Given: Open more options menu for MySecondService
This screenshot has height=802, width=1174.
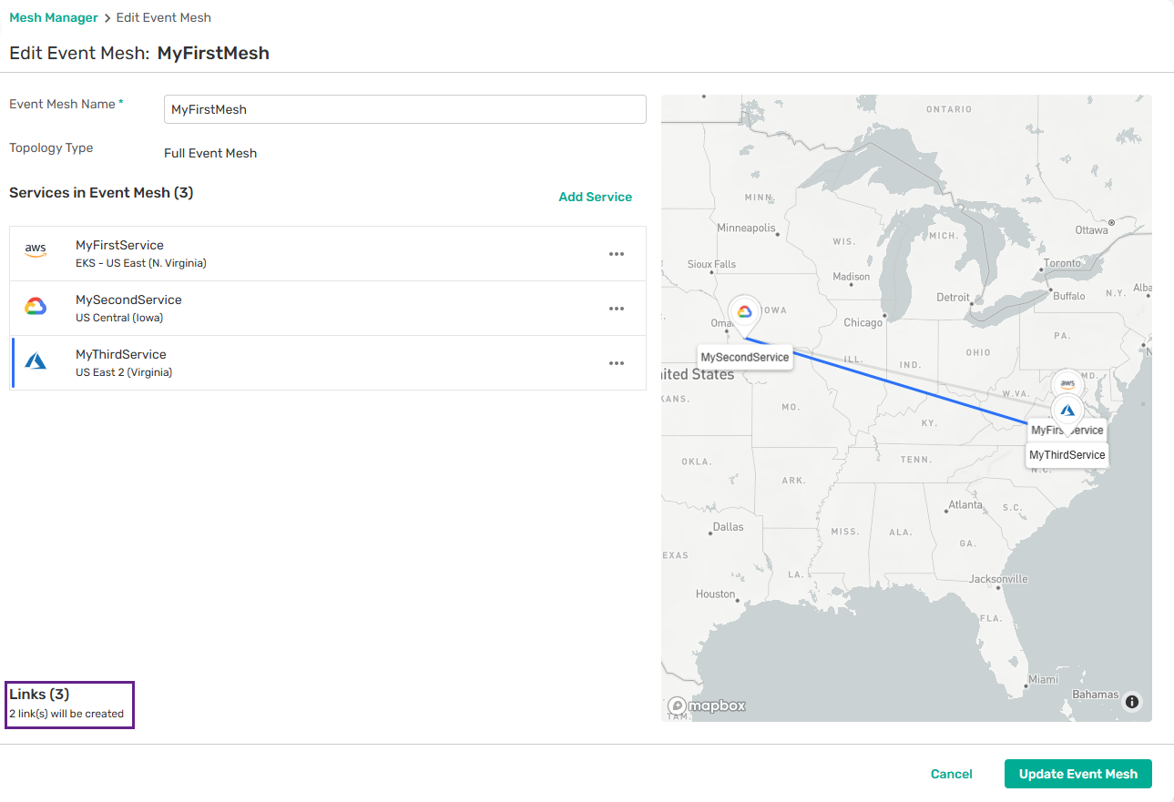Looking at the screenshot, I should tap(617, 309).
